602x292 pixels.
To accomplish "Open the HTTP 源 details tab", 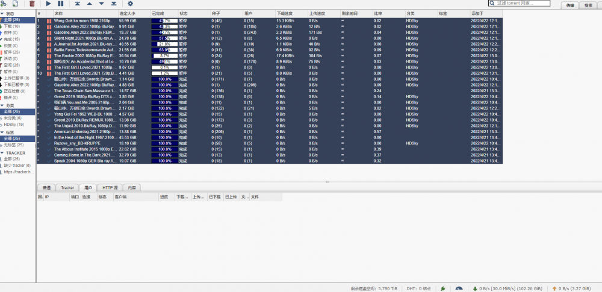I will (x=110, y=187).
